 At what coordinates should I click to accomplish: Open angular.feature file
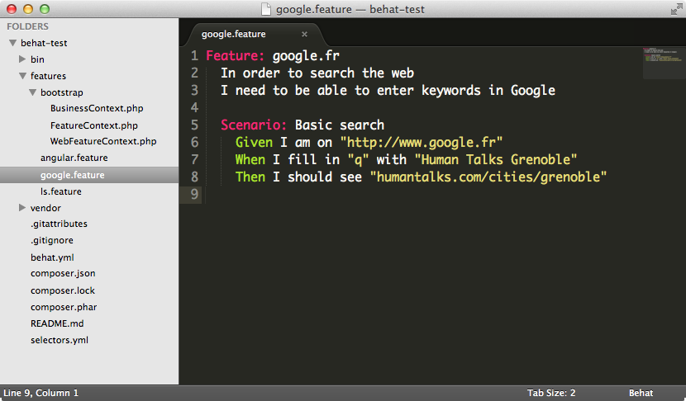click(x=74, y=158)
